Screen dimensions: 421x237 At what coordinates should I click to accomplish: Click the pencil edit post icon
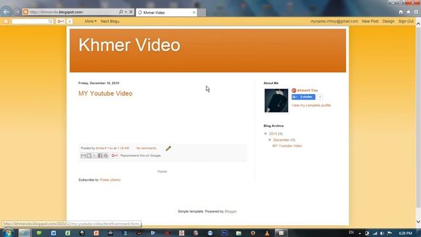click(168, 148)
